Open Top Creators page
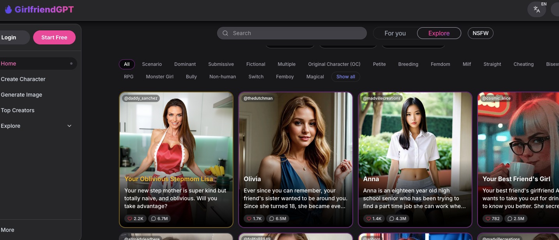This screenshot has width=559, height=240. click(x=18, y=110)
